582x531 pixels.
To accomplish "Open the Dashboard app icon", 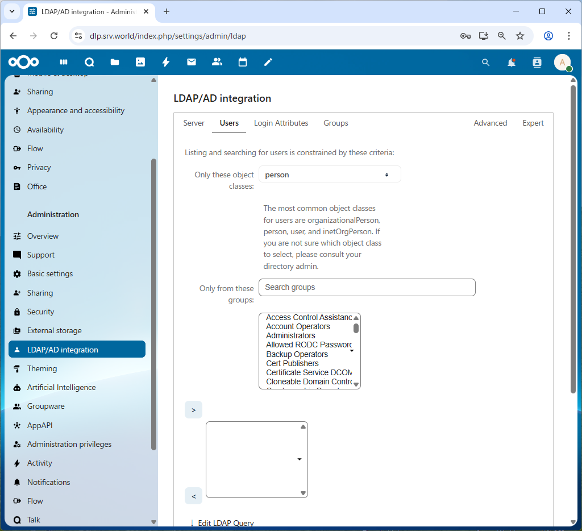I will tap(64, 62).
